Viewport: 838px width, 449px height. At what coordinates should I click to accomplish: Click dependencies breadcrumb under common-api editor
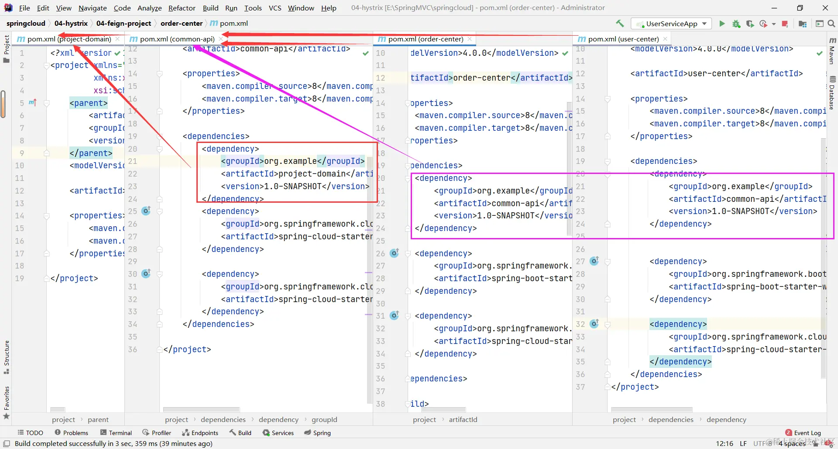point(223,419)
